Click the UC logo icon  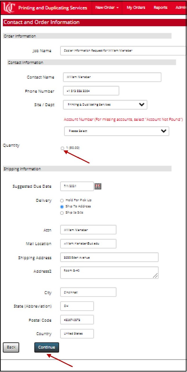click(9, 8)
